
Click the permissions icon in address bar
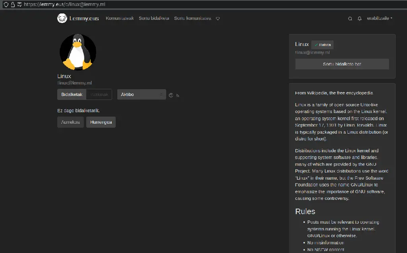[19, 4]
